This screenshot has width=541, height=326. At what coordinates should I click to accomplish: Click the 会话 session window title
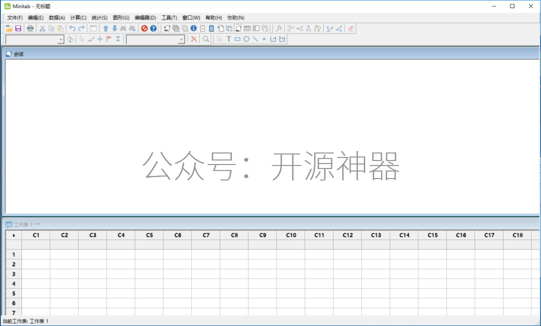tap(19, 54)
